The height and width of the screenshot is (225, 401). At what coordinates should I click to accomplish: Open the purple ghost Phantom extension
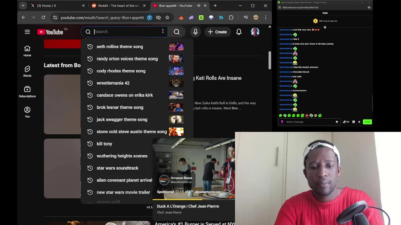pos(191,17)
